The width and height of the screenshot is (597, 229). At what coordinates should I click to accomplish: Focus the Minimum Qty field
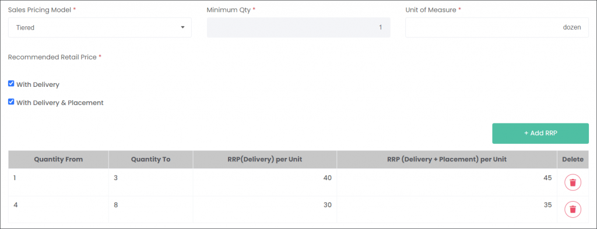pos(298,27)
